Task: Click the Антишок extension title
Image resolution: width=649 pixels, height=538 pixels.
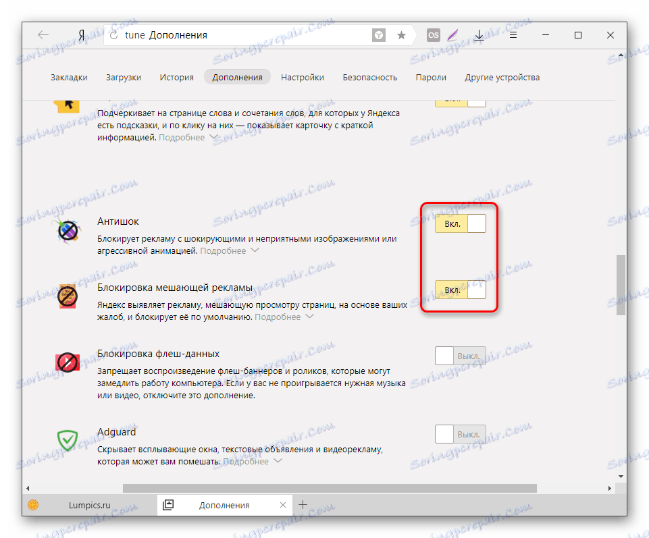Action: 118,221
